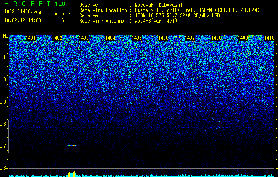278x177 pixels.
Task: Click the 0.8 kHz axis label
Action: click(3, 124)
